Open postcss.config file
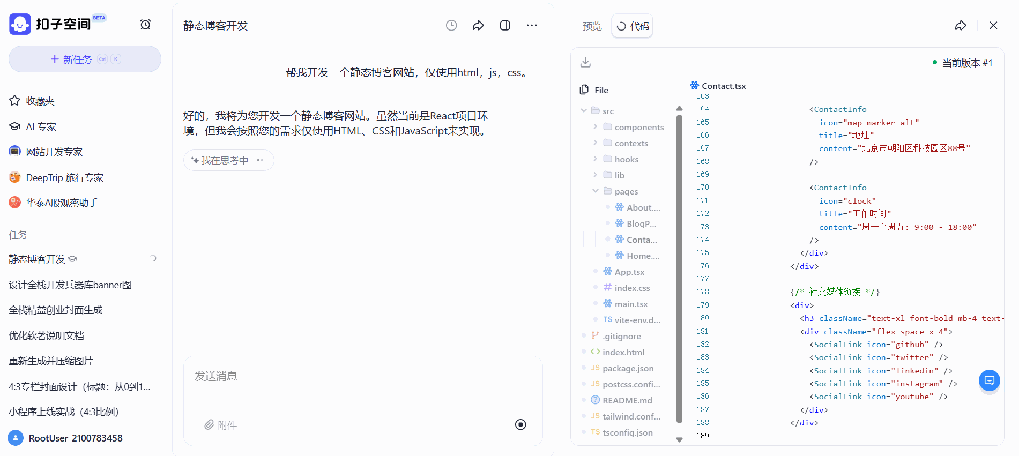This screenshot has height=456, width=1019. click(x=626, y=384)
